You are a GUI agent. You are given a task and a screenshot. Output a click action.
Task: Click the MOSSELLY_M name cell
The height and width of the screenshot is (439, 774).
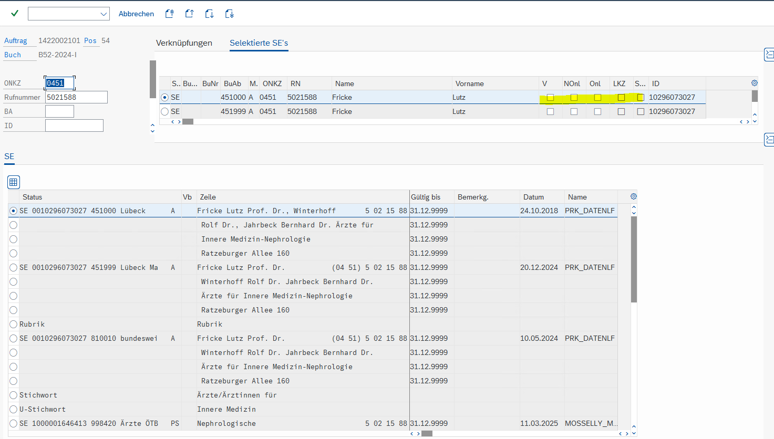(x=591, y=423)
